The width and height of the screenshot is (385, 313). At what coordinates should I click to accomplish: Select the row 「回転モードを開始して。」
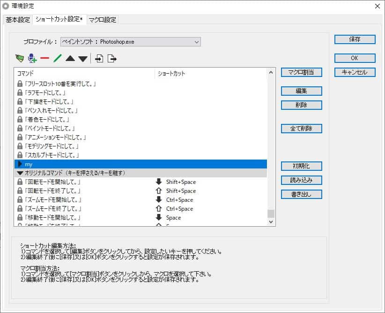click(x=141, y=182)
